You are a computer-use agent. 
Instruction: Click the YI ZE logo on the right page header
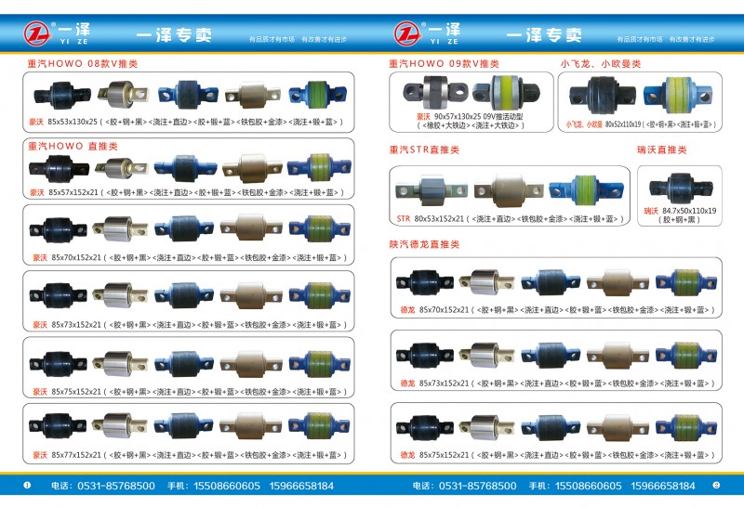(x=427, y=33)
